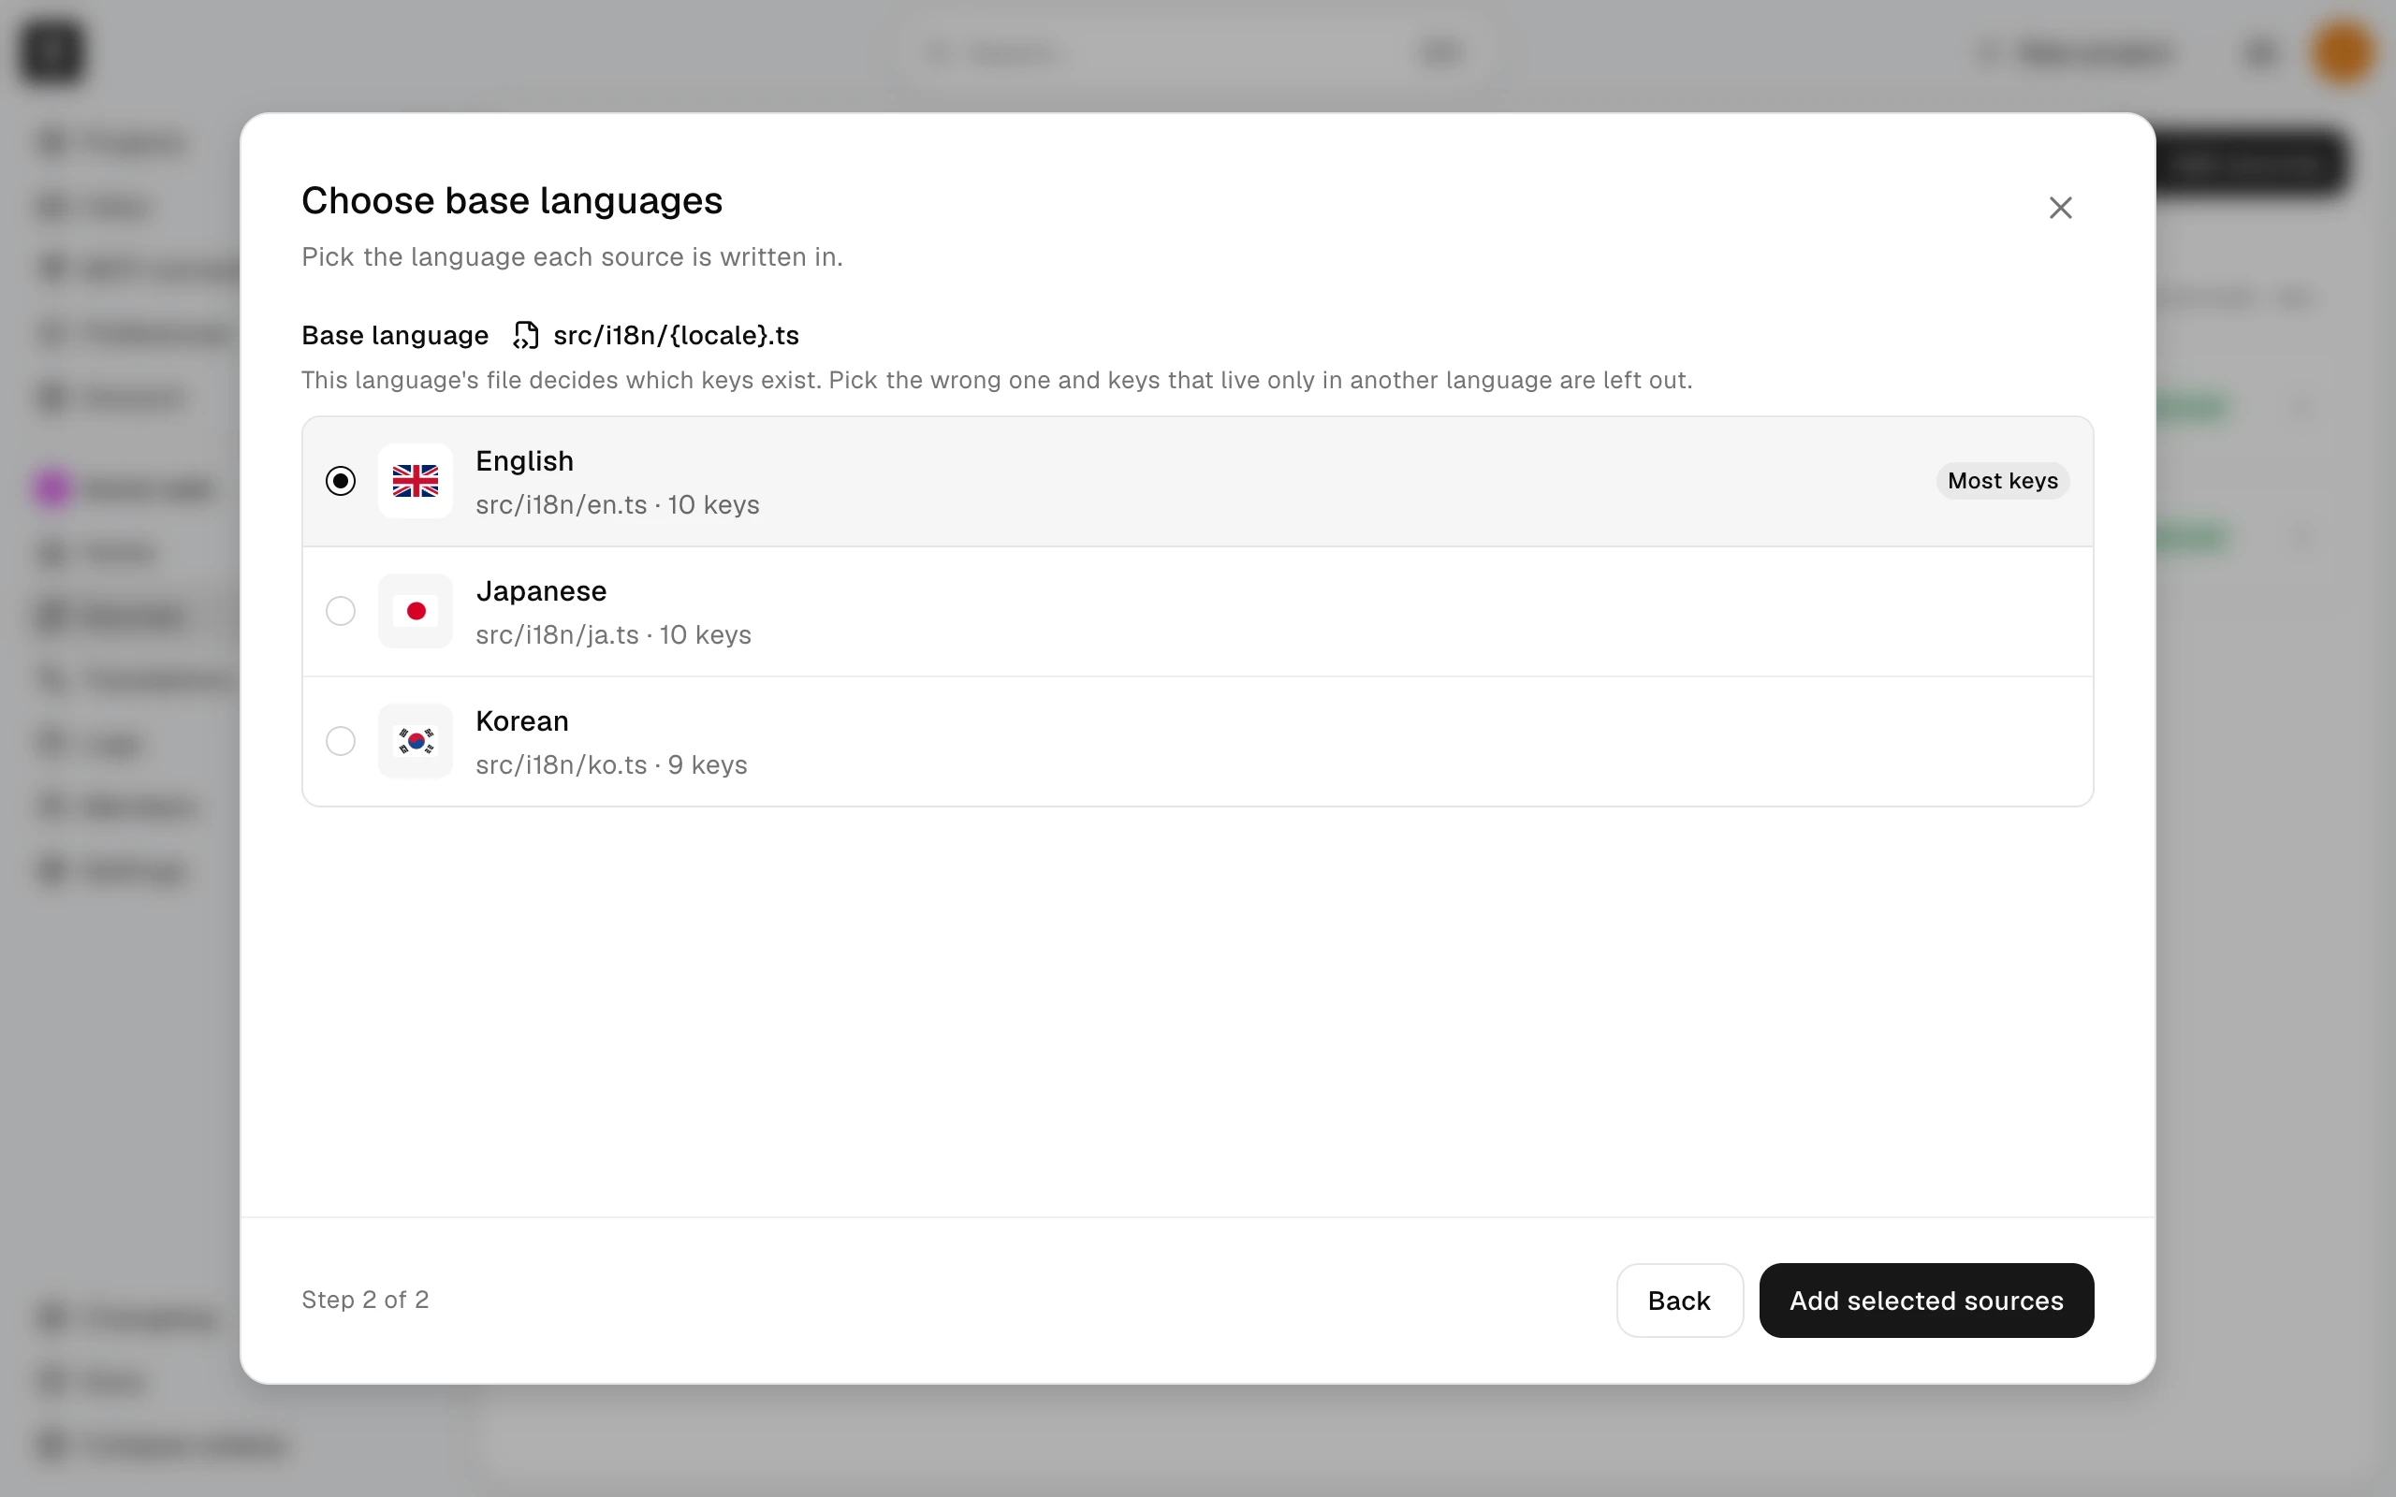This screenshot has height=1497, width=2396.
Task: Choose Korean radio button
Action: point(340,741)
